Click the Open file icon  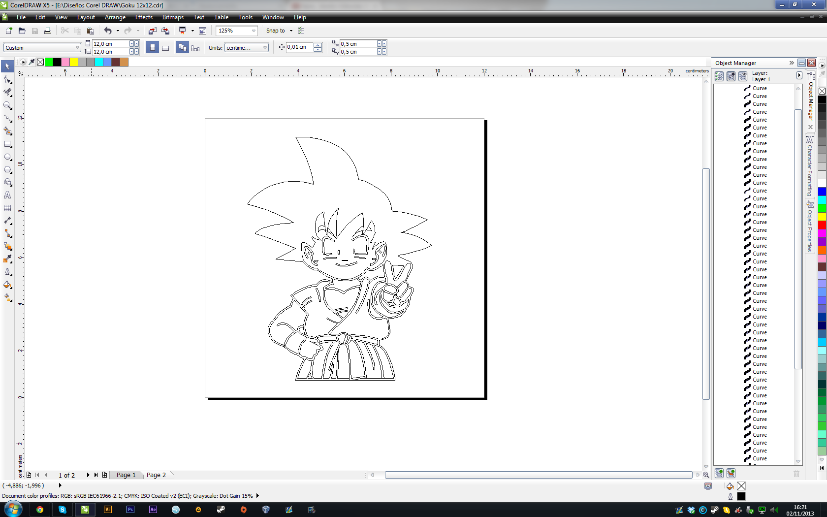point(22,31)
